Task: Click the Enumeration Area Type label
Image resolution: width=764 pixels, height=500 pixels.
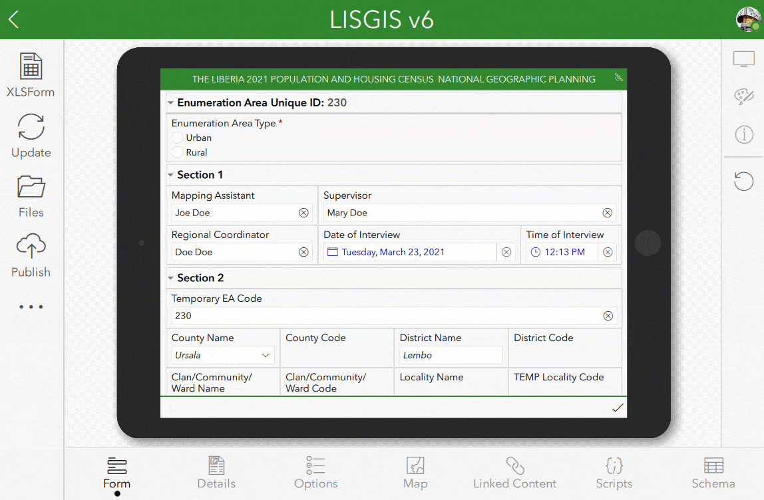Action: click(223, 123)
